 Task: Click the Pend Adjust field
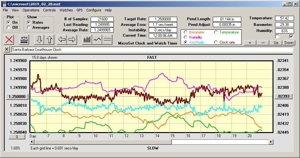point(227,25)
